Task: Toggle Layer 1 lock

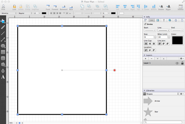Action: pos(182,63)
